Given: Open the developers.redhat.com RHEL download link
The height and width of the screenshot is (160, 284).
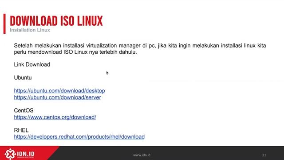Looking at the screenshot, I should tap(79, 137).
